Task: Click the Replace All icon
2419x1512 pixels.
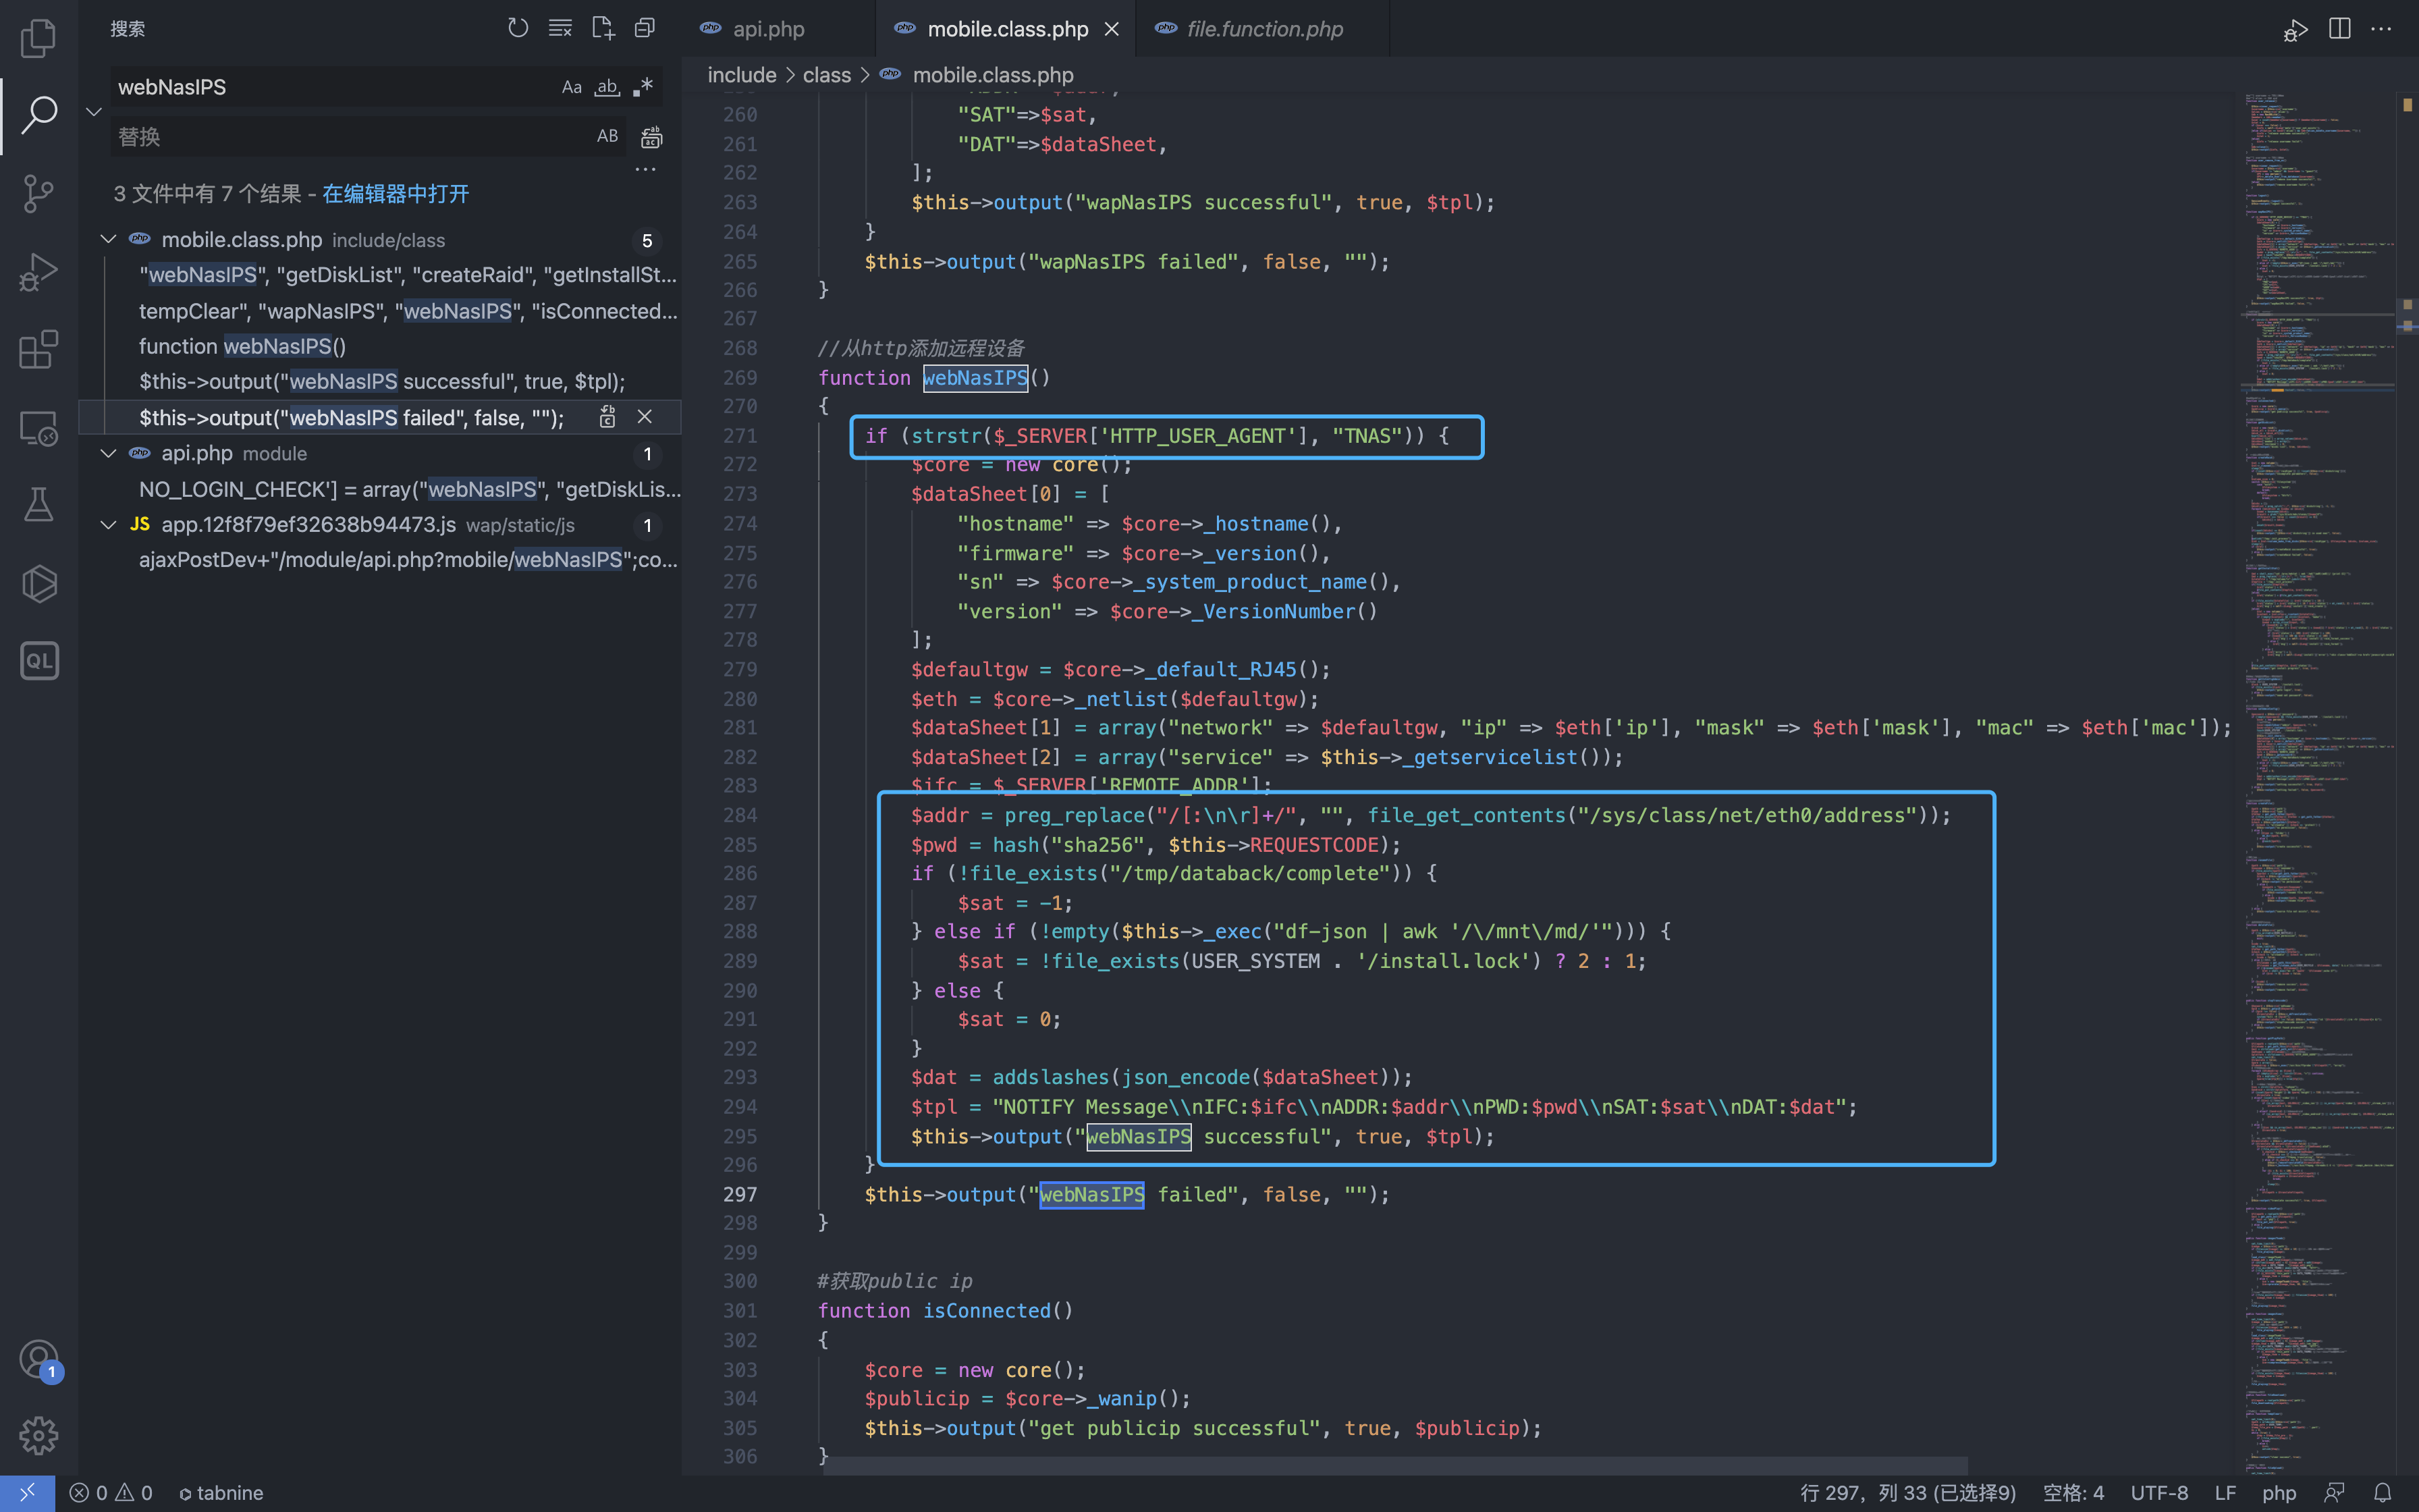Action: tap(652, 137)
